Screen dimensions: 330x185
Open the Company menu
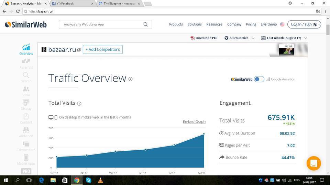(x=234, y=24)
